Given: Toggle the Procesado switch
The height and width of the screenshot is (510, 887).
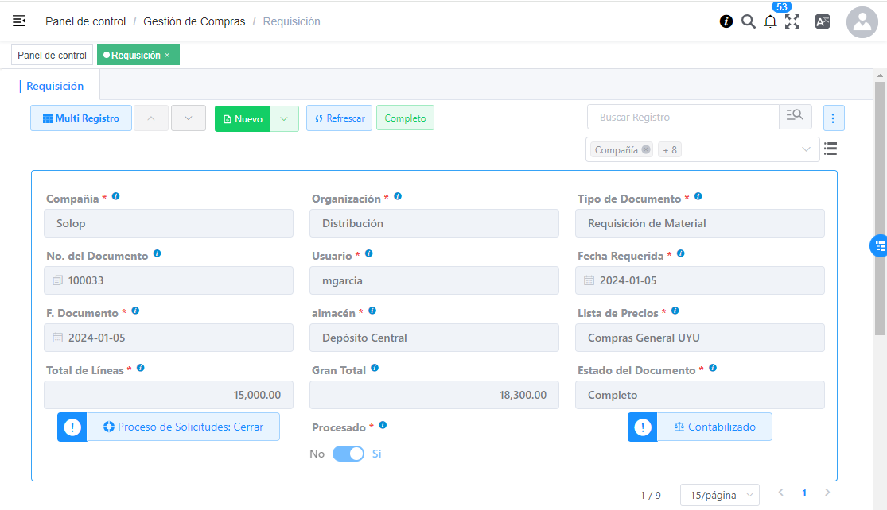Looking at the screenshot, I should [348, 454].
